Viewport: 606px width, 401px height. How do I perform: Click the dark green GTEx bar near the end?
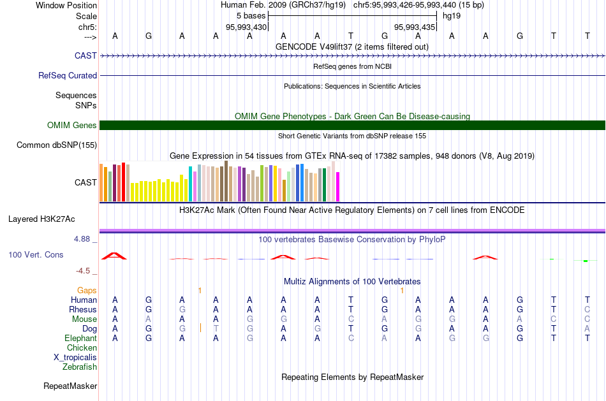tap(324, 185)
